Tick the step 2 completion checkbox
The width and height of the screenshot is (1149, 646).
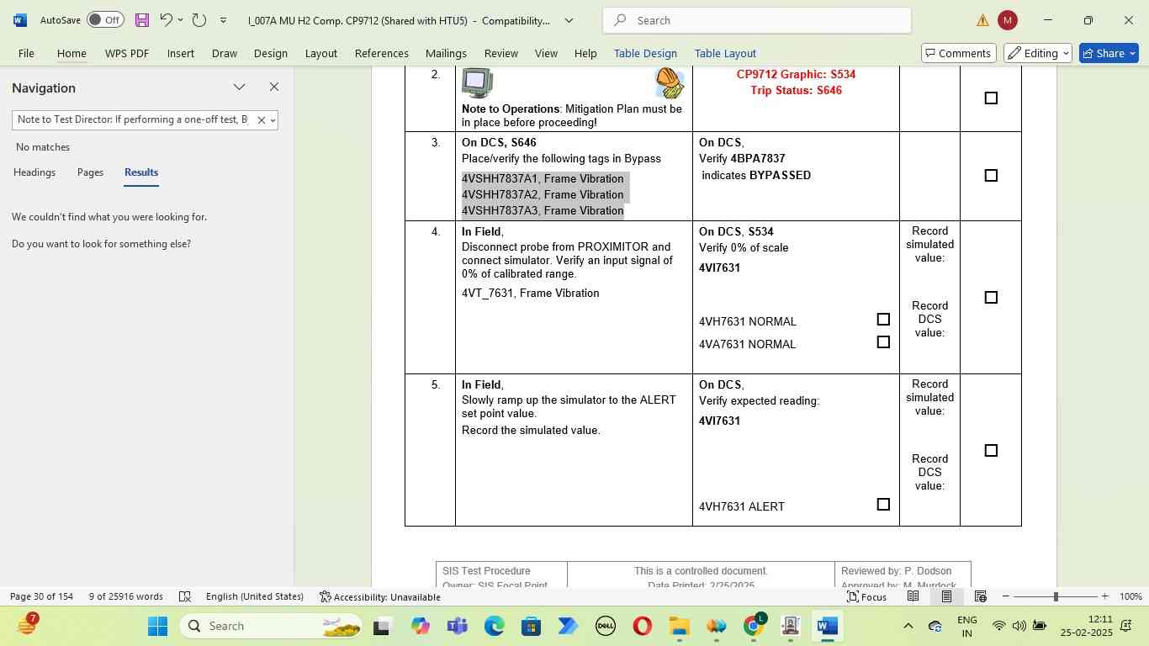(x=991, y=98)
